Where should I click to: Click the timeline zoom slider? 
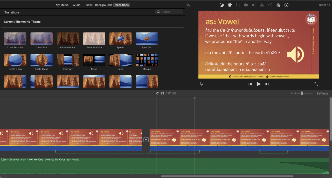point(302,93)
